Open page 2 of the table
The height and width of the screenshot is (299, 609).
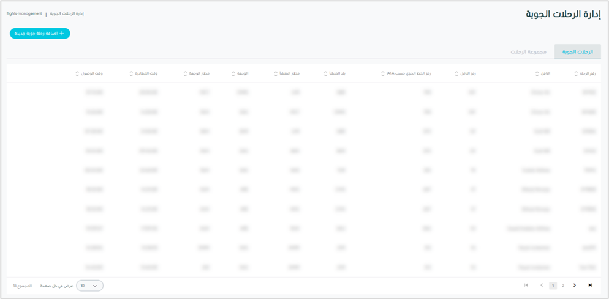tap(563, 286)
